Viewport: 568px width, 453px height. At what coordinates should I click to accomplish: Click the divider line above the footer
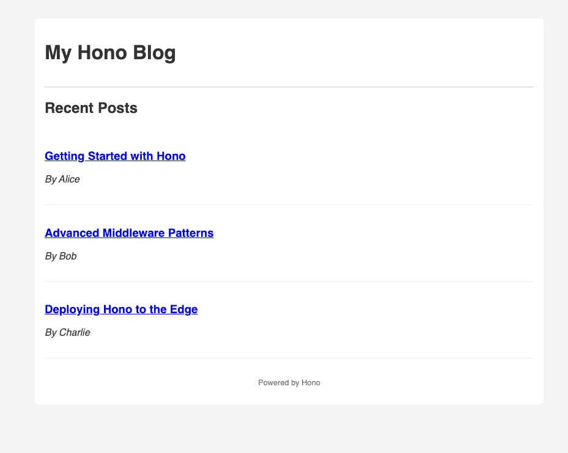point(289,358)
